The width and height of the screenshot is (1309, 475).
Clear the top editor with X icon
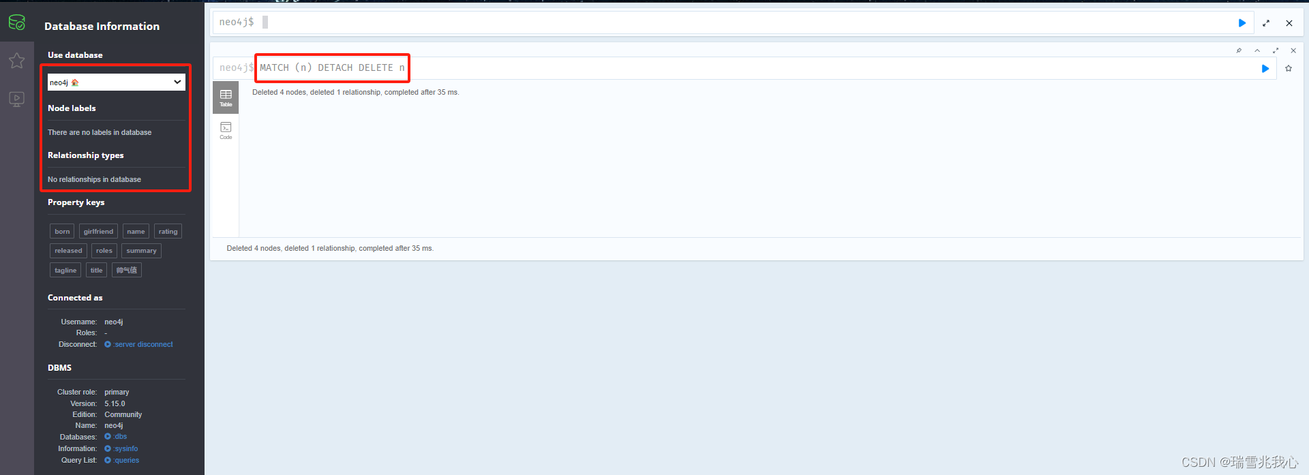[1289, 23]
